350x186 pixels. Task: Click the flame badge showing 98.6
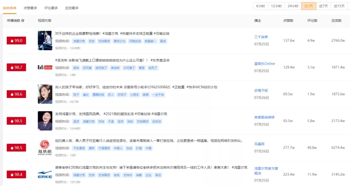coord(16,94)
